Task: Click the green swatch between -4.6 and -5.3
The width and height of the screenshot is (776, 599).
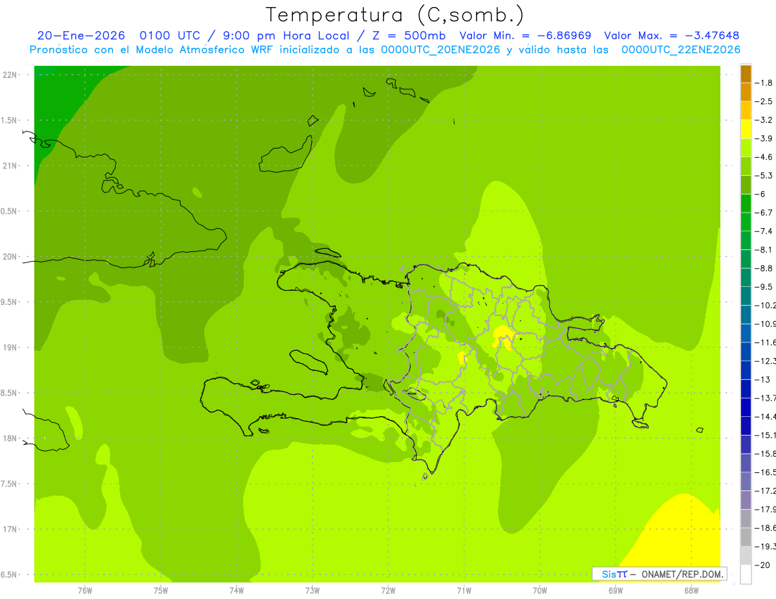Action: pos(746,166)
